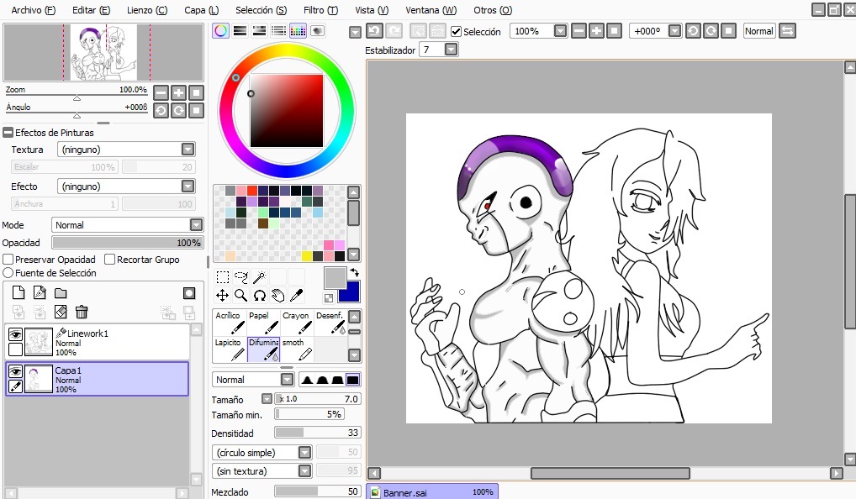Screen dimensions: 856x499
Task: Toggle the HSV slider panel icon
Action: pyautogui.click(x=259, y=30)
